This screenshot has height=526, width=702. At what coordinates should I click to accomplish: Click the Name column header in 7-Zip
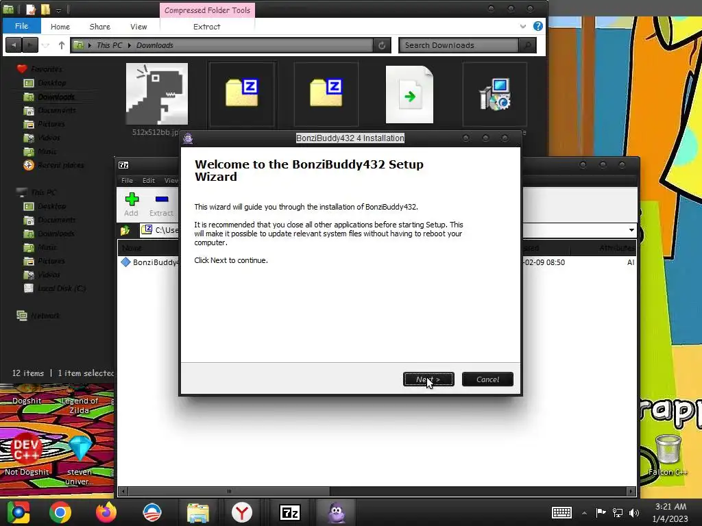click(132, 248)
